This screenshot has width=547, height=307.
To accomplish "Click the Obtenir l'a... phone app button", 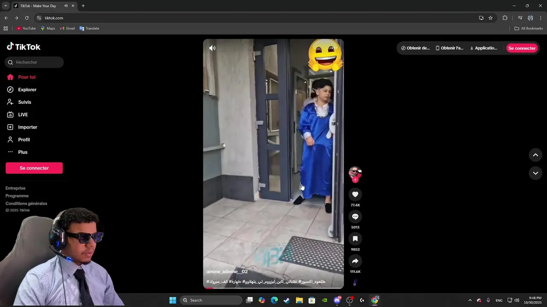I will (x=449, y=48).
